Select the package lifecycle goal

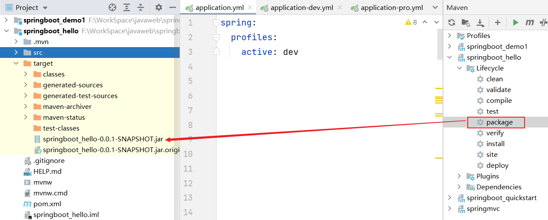(x=499, y=122)
